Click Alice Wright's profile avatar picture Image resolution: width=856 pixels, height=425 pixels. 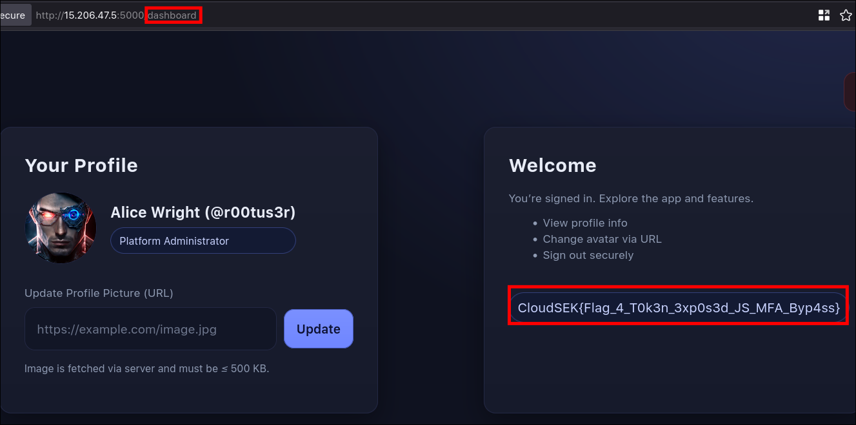[x=61, y=228]
